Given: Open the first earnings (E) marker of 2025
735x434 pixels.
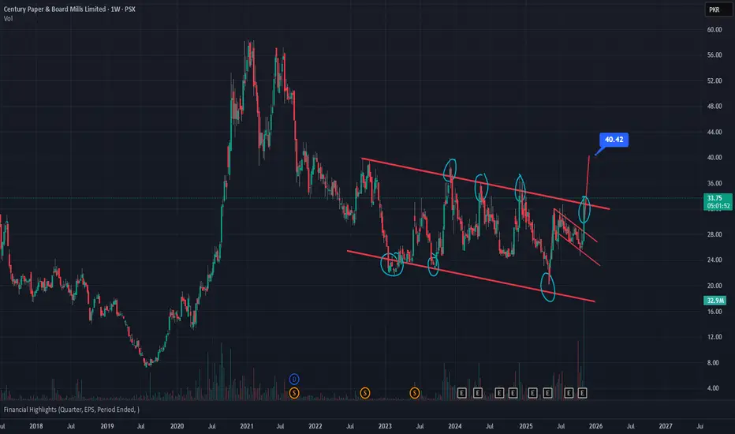Looking at the screenshot, I should (532, 393).
